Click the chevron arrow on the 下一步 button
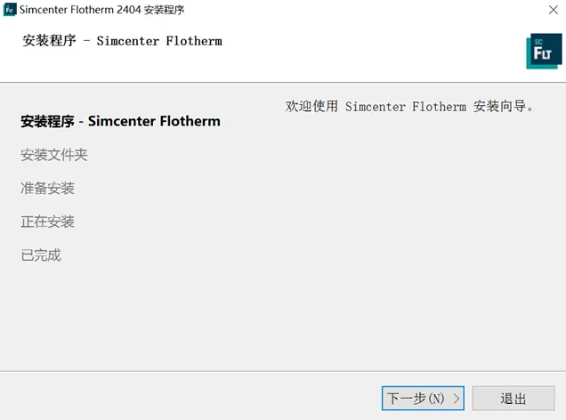Image resolution: width=566 pixels, height=420 pixels. point(457,399)
